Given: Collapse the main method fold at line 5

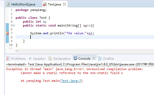Looking at the screenshot, I should tap(14, 25).
